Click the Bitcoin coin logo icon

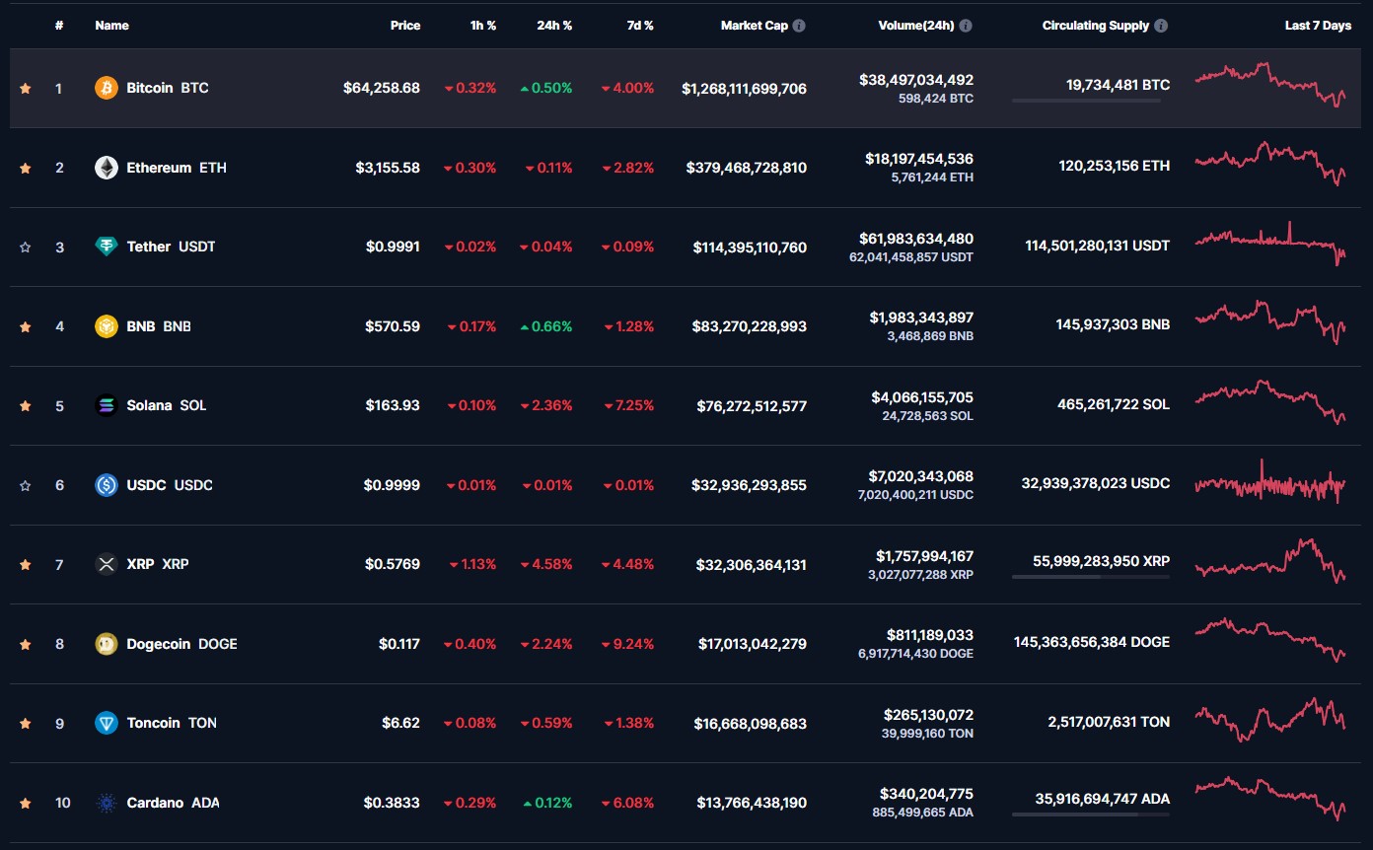[106, 88]
